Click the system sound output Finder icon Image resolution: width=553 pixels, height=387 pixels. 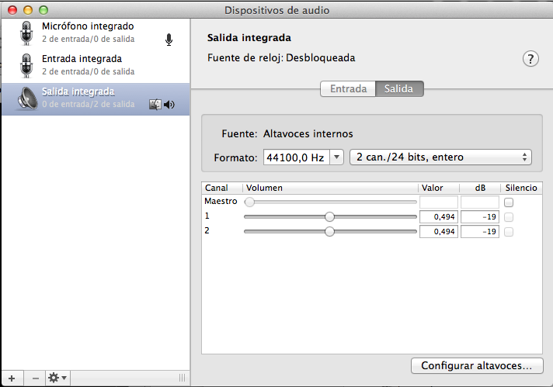(x=155, y=105)
